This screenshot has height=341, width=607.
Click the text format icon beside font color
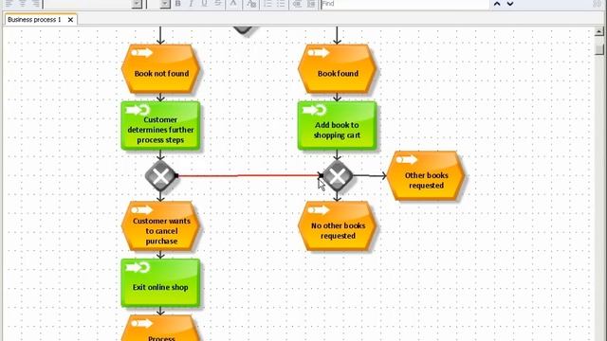coord(251,4)
